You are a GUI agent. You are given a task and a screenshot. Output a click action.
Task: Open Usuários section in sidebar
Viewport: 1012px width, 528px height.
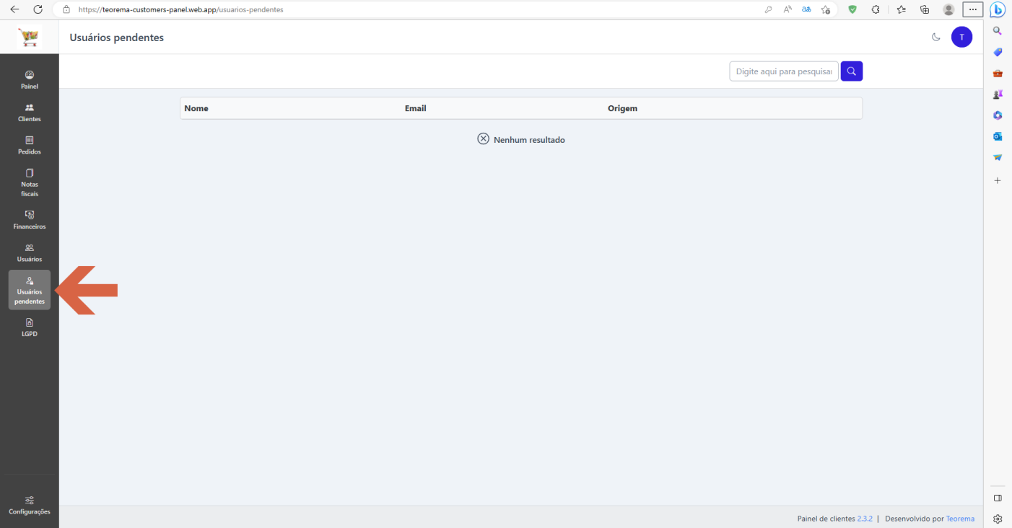click(x=30, y=252)
